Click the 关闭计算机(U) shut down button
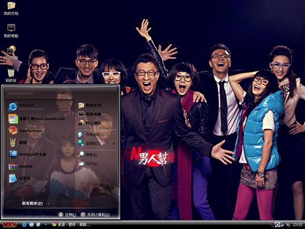 95,215
